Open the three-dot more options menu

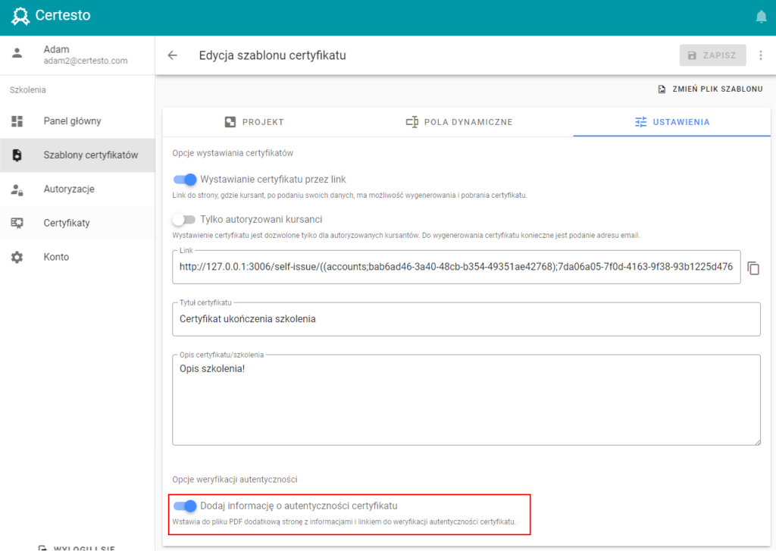point(761,55)
